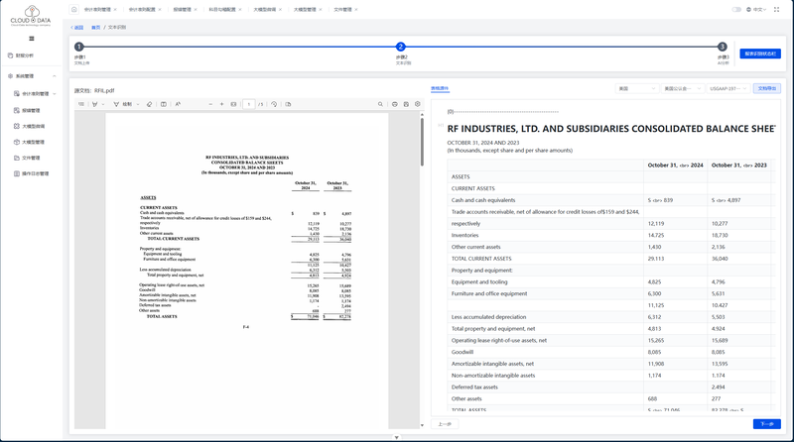Click the search icon in PDF toolbar
Screen dimensions: 794x442
pyautogui.click(x=380, y=104)
